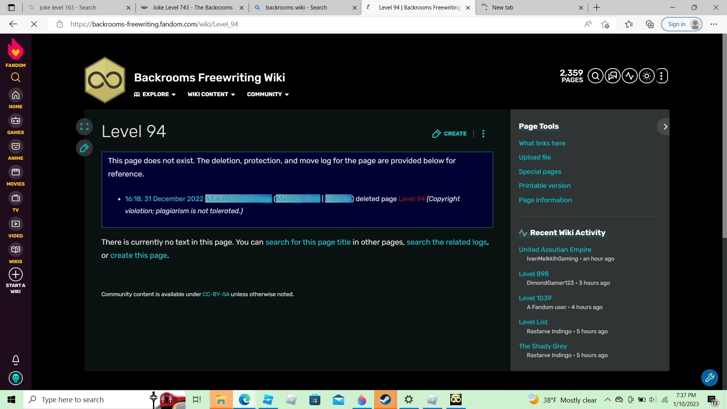Switch to the backrooms wiki Search tab

296,8
